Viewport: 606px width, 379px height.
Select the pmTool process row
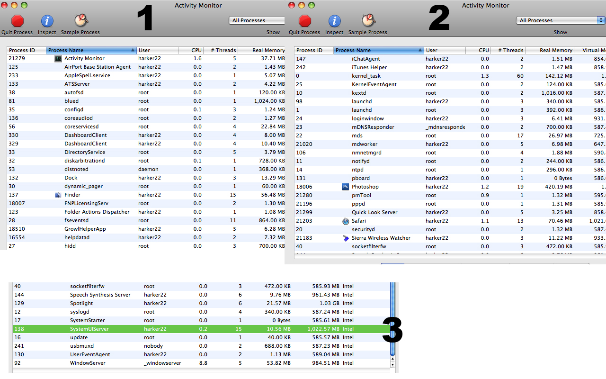tap(450, 195)
